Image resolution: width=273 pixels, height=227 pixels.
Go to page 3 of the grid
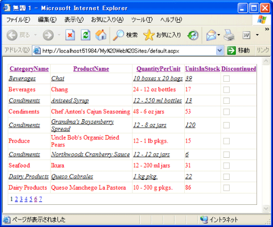[21, 199]
